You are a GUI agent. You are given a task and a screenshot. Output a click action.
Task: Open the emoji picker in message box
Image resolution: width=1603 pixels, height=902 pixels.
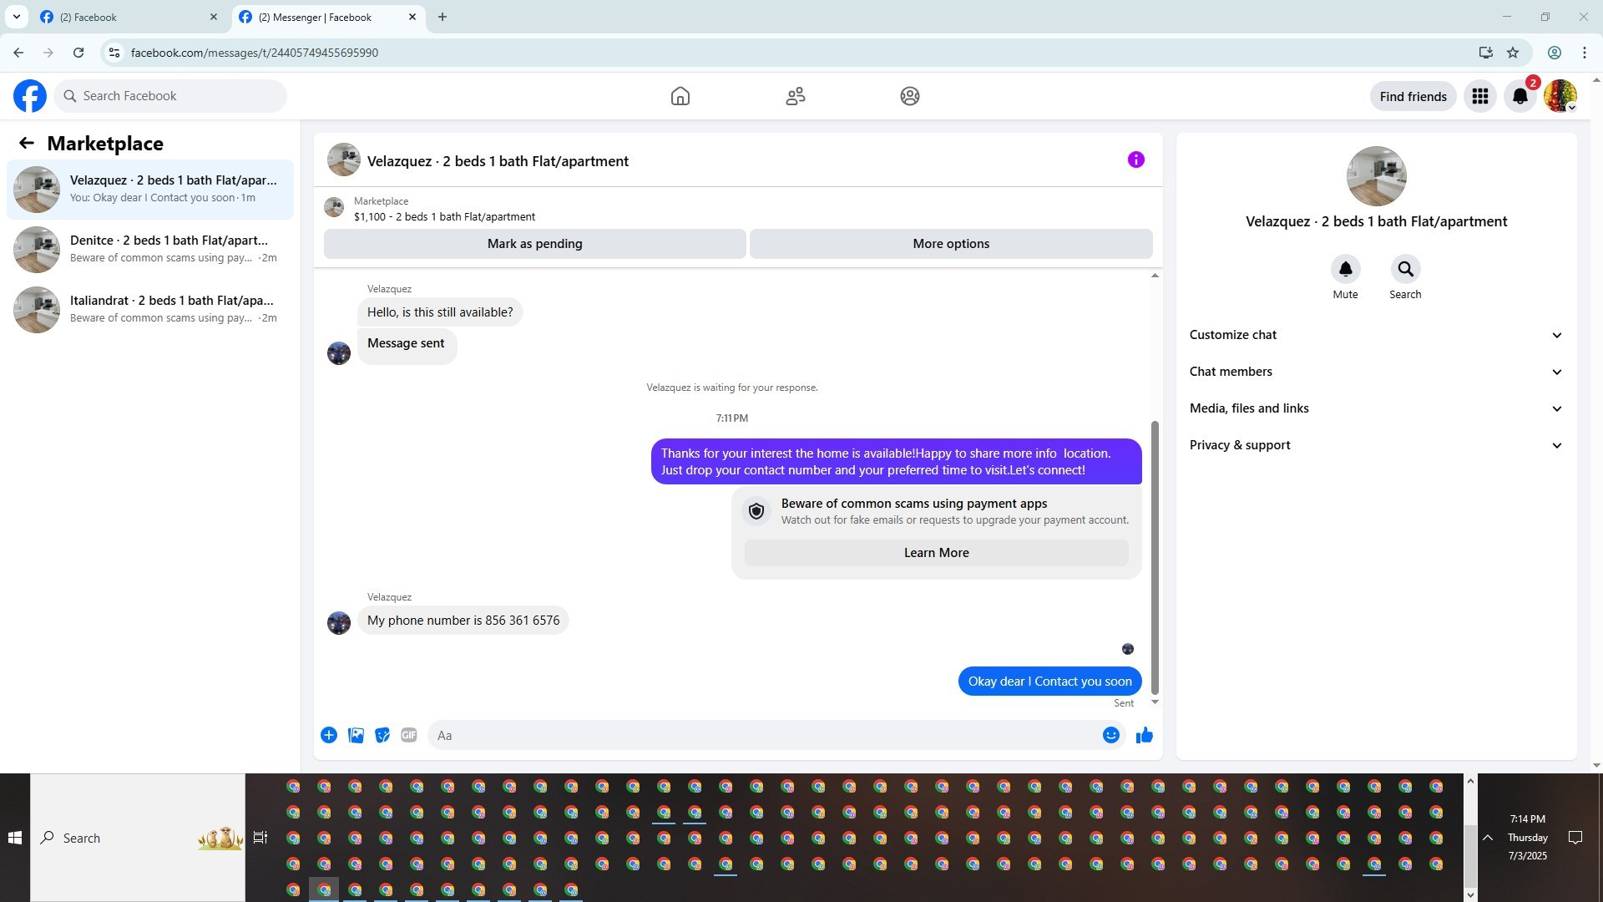click(x=1110, y=735)
